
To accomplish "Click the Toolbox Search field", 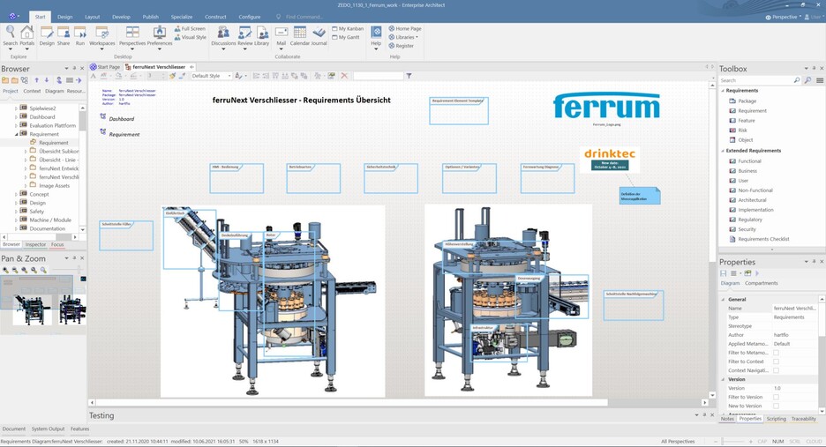I will [x=760, y=80].
